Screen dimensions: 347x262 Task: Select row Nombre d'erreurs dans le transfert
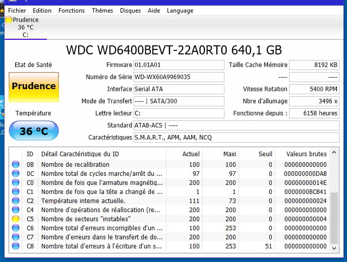169,237
